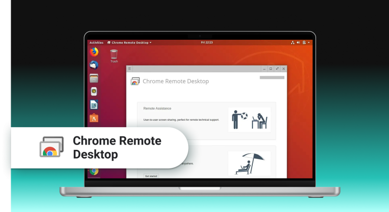Image resolution: width=389 pixels, height=212 pixels.
Task: Open the Activities overview
Action: pos(96,43)
